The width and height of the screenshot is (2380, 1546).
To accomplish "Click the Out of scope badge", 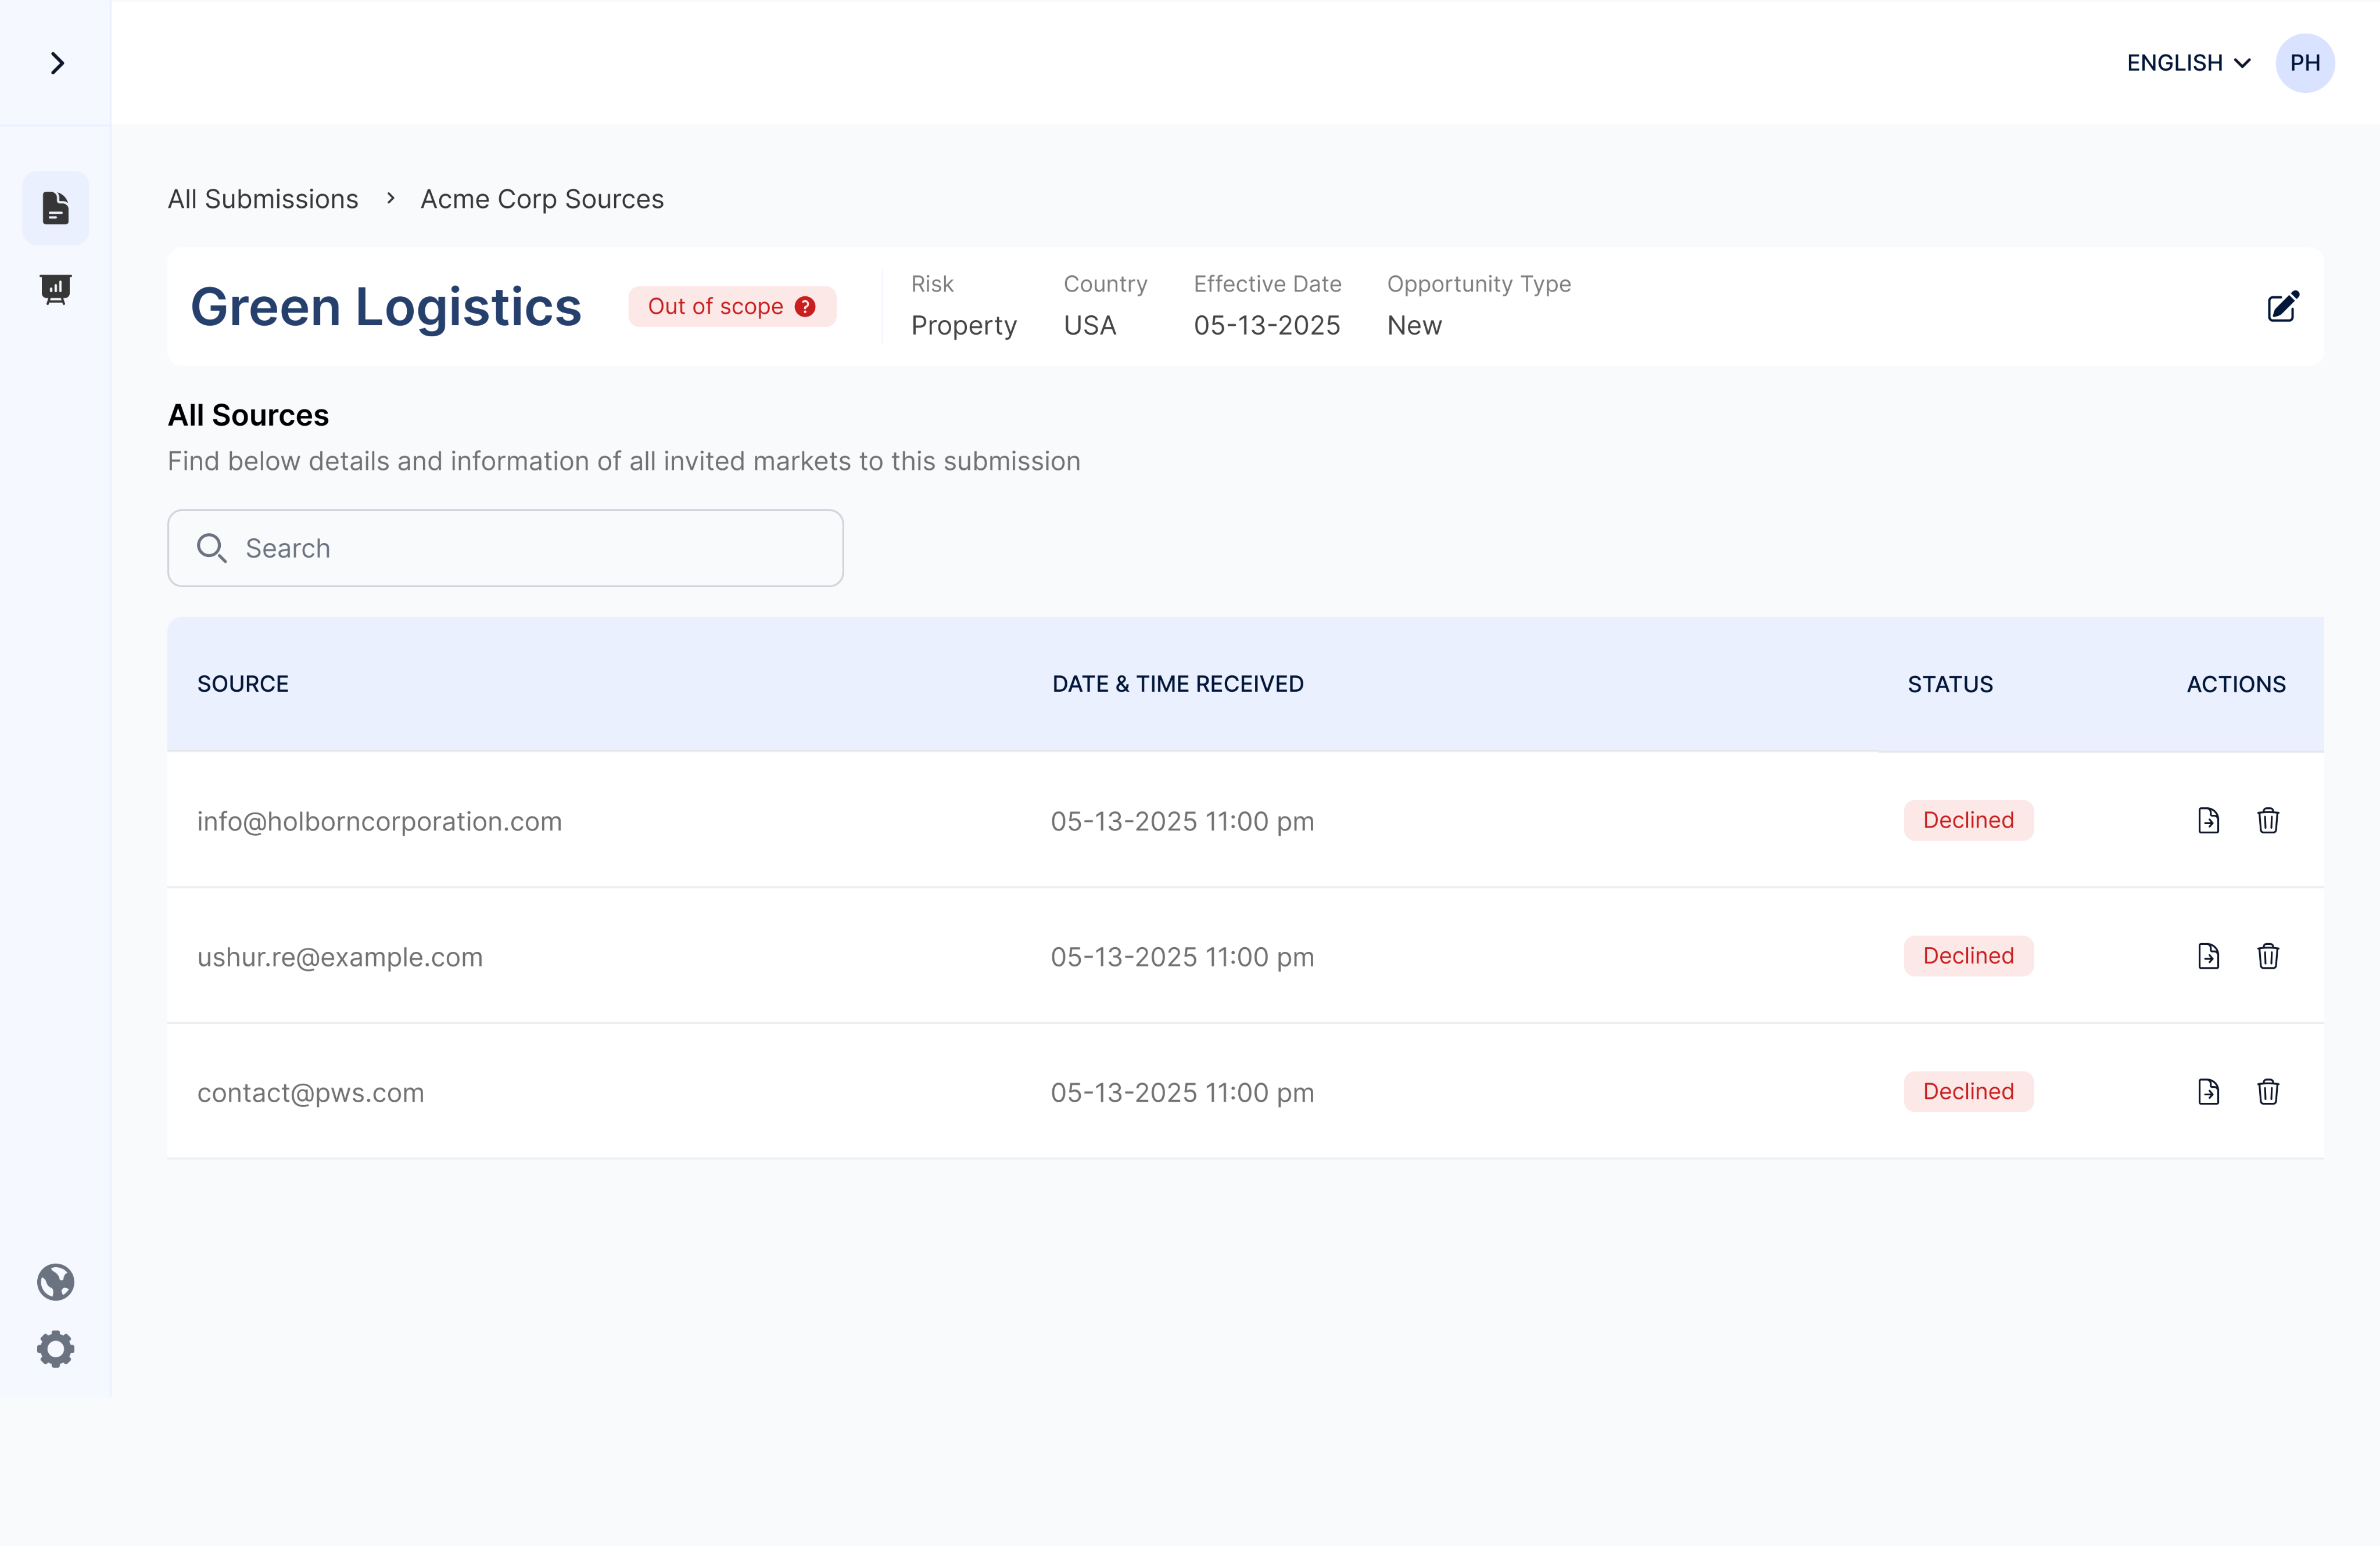I will tap(715, 307).
